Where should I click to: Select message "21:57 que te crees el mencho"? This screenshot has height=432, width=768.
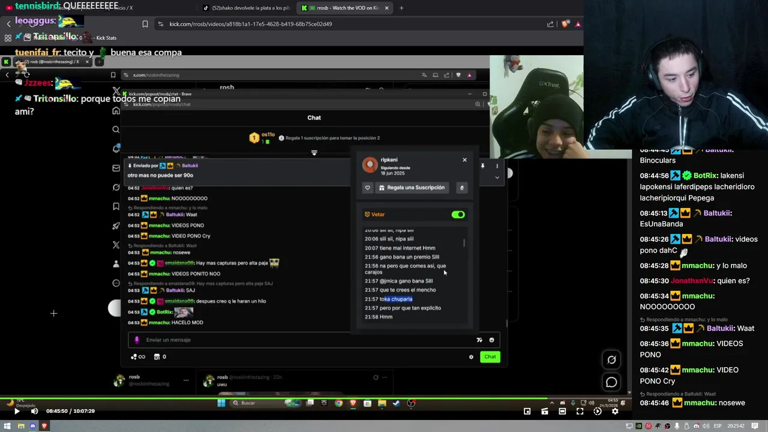click(x=400, y=290)
